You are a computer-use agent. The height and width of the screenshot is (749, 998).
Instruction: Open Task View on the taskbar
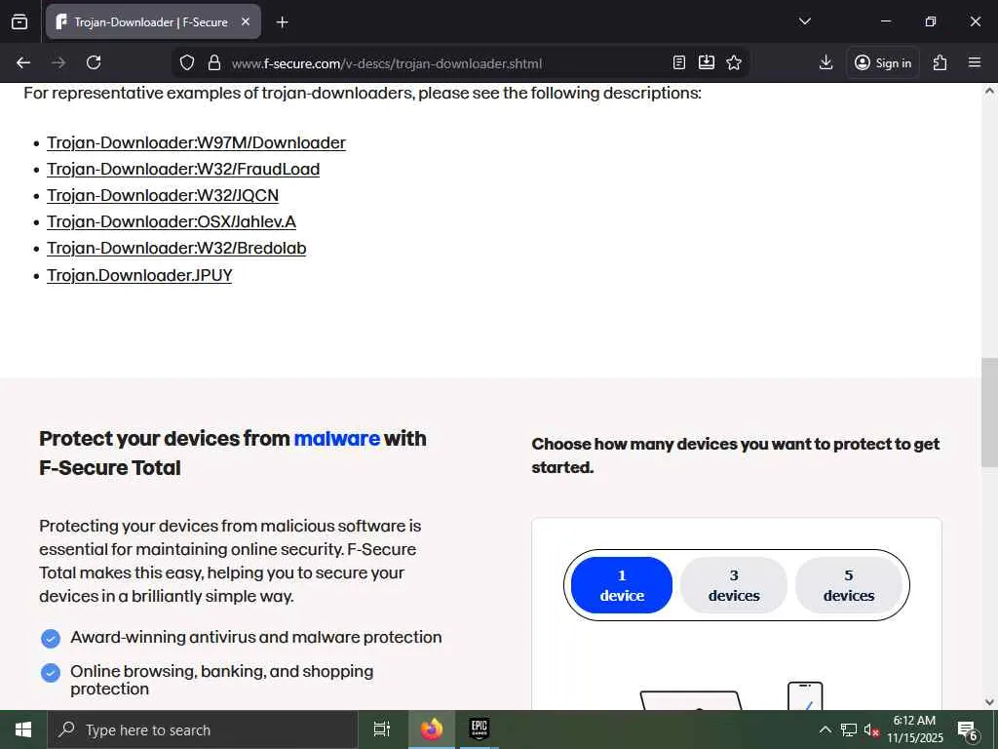coord(382,729)
